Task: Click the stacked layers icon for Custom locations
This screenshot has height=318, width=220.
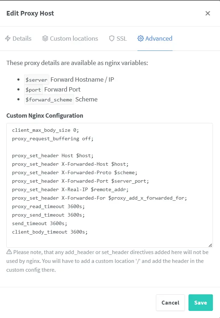Action: click(45, 39)
